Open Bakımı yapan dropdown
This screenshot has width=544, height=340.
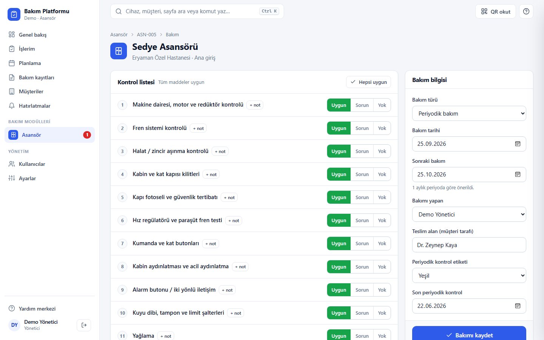[x=469, y=214]
